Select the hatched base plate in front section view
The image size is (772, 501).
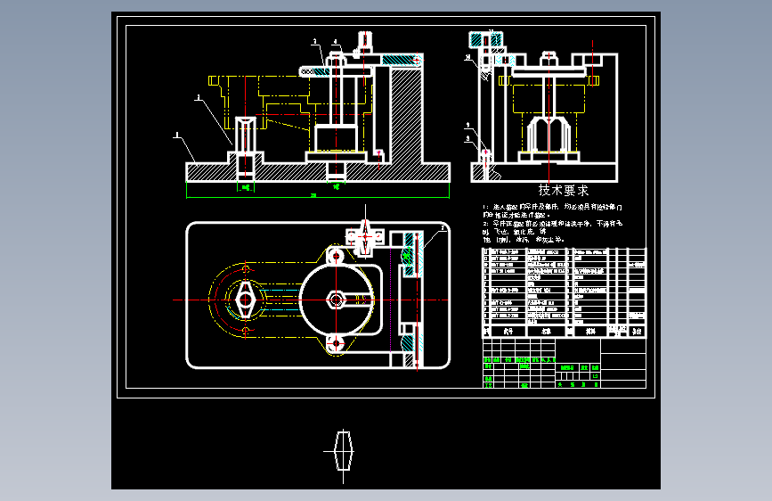(x=318, y=172)
